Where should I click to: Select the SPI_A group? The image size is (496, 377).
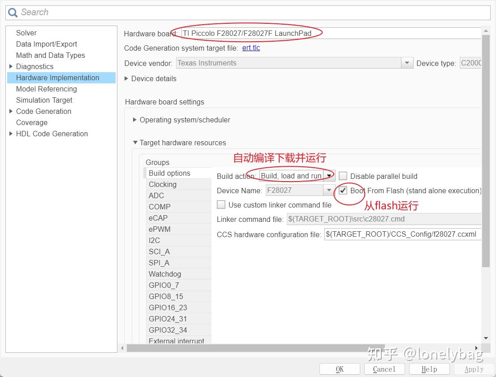(x=178, y=263)
